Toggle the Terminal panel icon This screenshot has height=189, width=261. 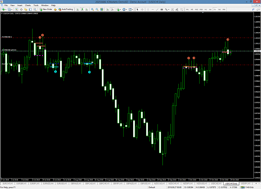click(x=30, y=10)
